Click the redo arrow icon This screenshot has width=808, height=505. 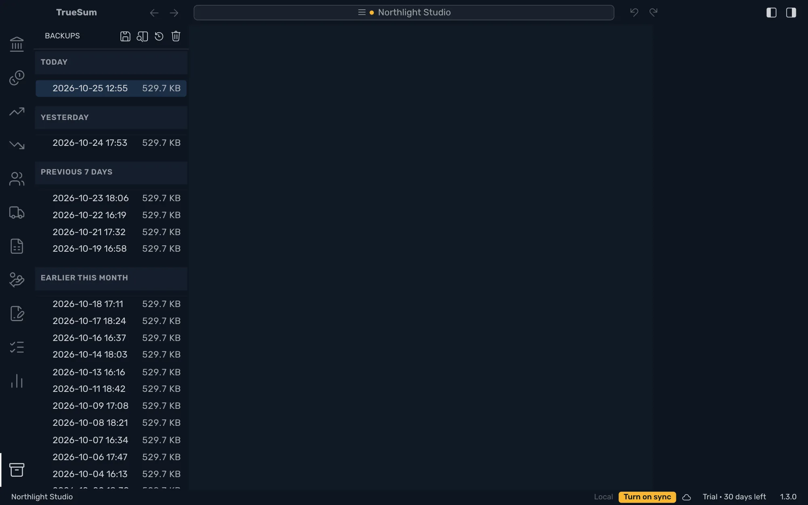point(654,13)
